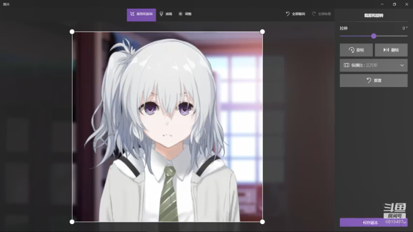The image size is (413, 232).
Task: Expand the save options arrow
Action: 404,223
